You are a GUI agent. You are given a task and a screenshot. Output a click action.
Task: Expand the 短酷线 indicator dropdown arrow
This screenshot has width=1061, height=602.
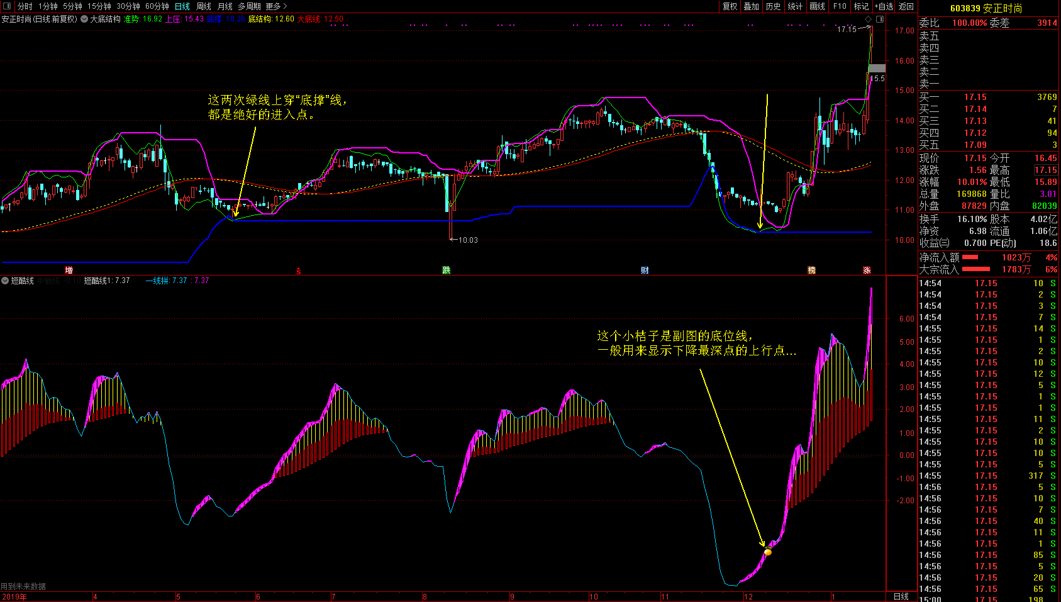coord(5,281)
